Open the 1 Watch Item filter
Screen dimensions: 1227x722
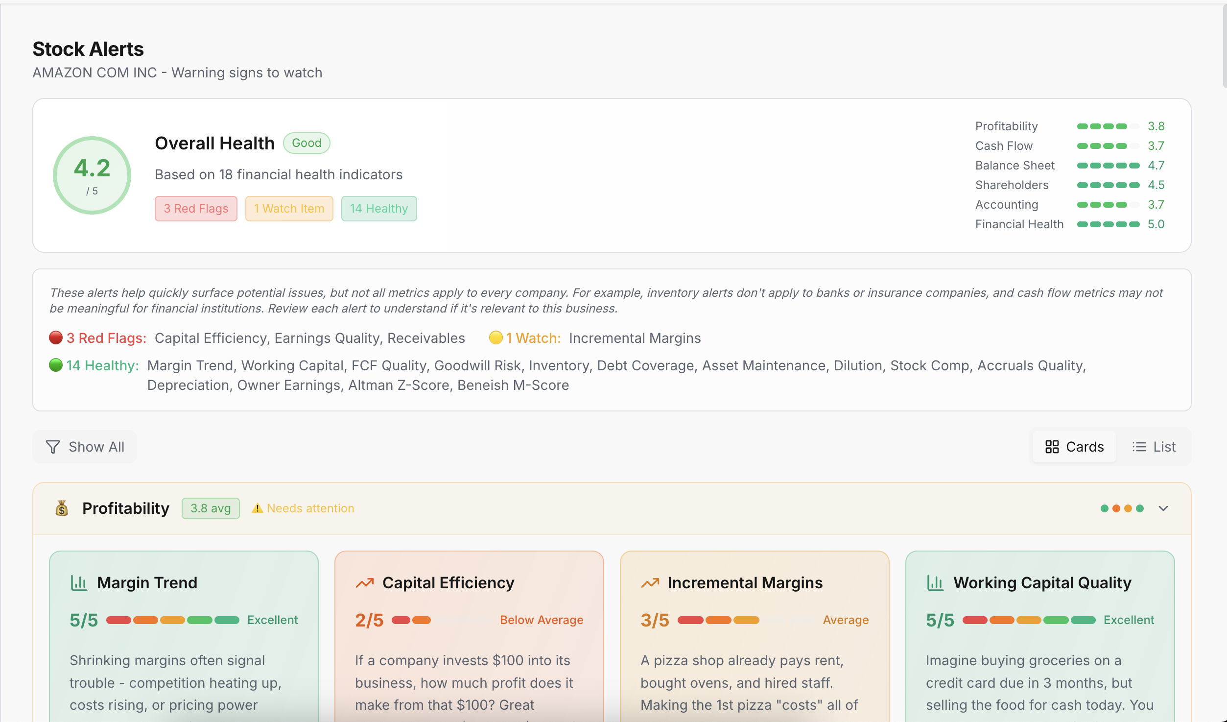[289, 208]
